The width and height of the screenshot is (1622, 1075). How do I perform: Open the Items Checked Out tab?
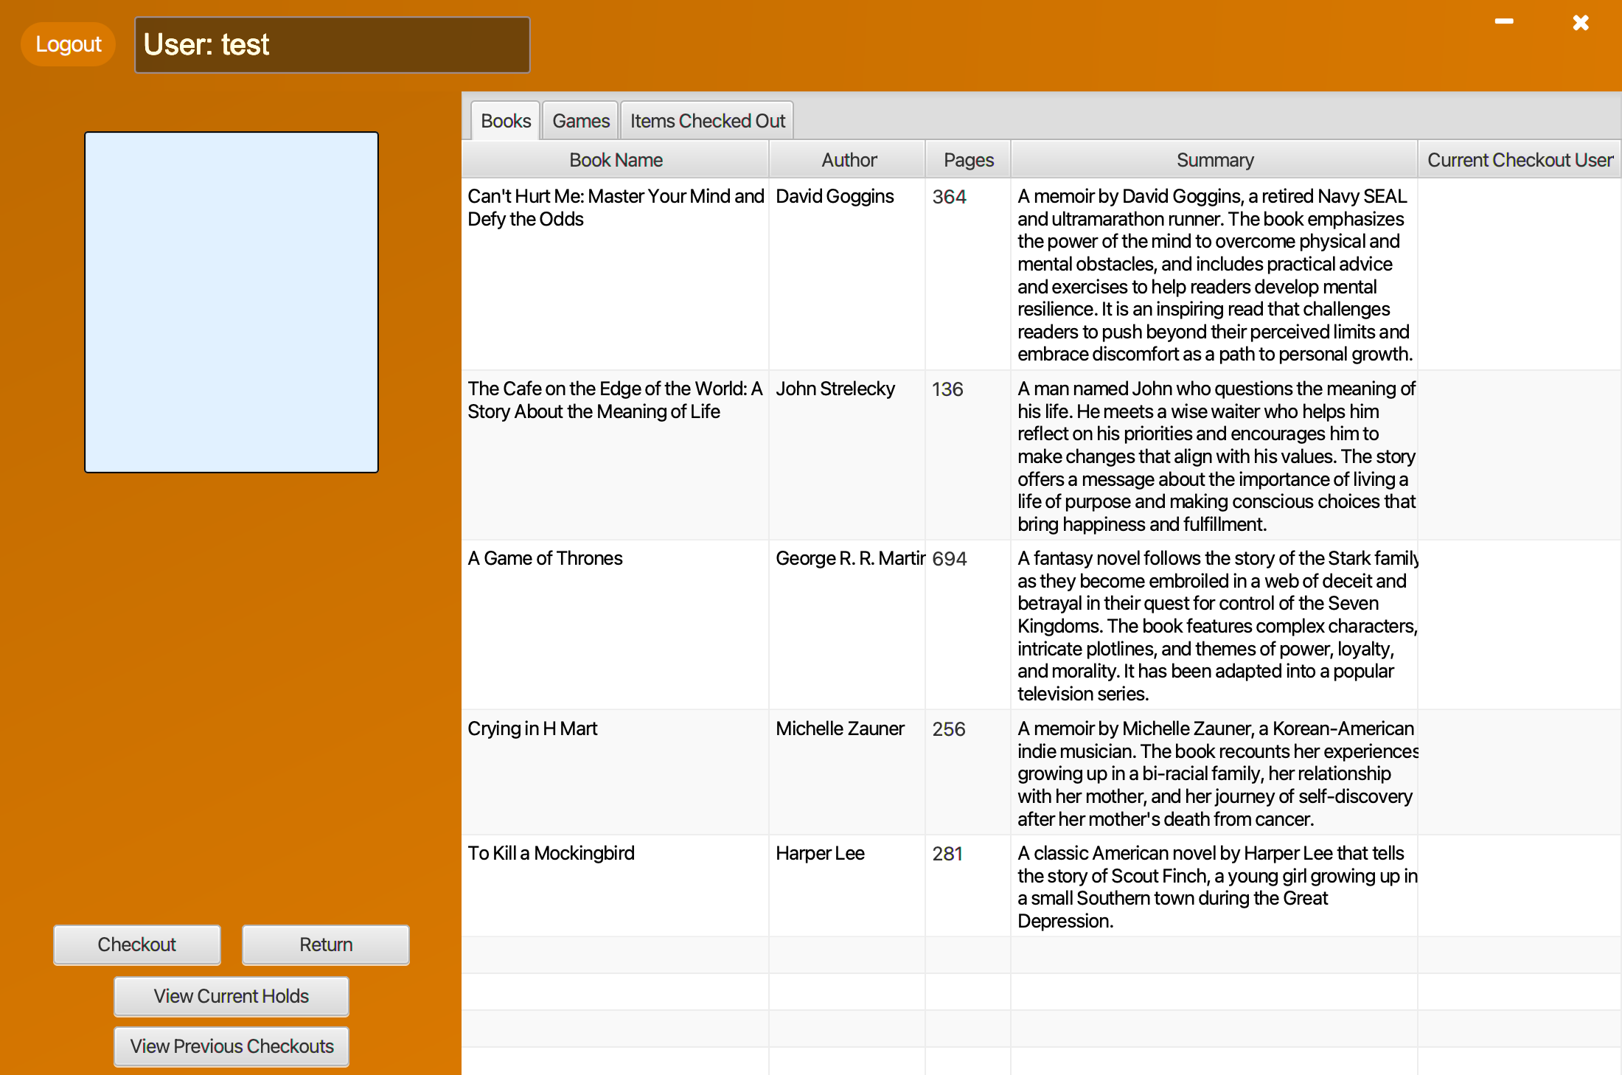click(x=706, y=119)
